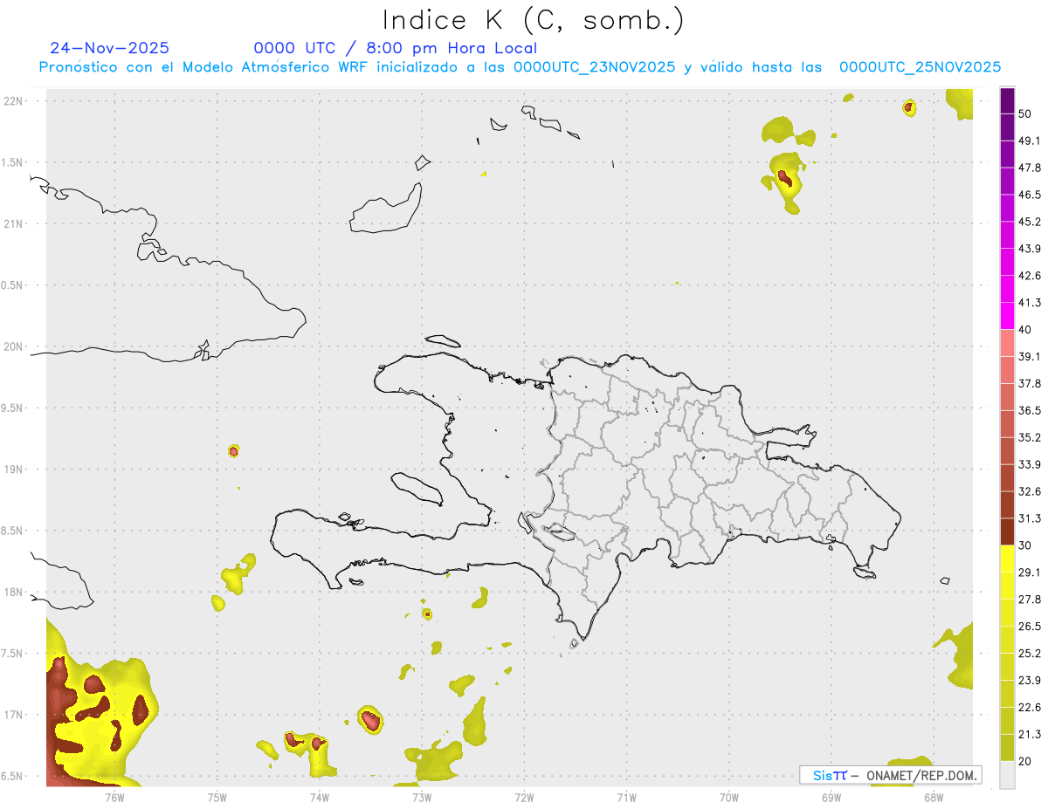Image resolution: width=1048 pixels, height=809 pixels.
Task: Click colorbar value "43.9"
Action: (1030, 249)
